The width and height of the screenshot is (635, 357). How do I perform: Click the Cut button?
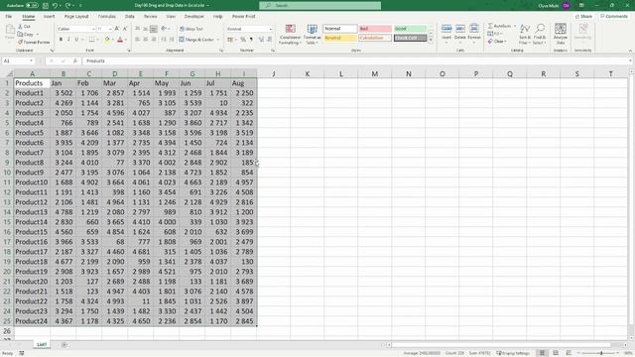(24, 27)
